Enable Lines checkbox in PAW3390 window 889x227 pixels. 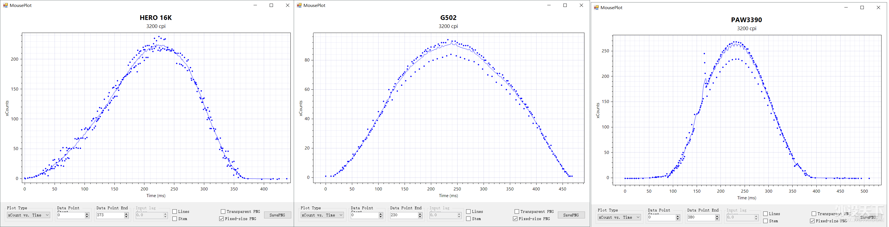point(765,214)
